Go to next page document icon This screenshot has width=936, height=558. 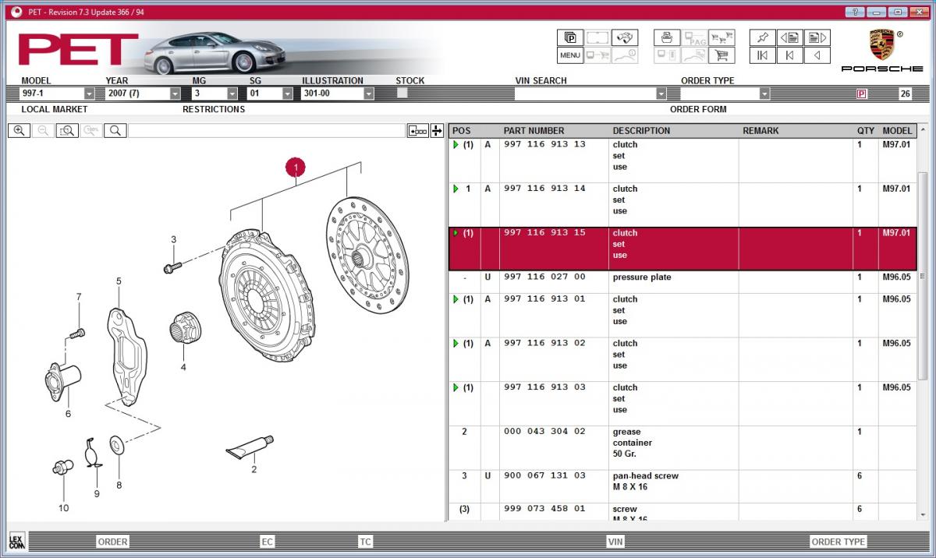tap(817, 37)
